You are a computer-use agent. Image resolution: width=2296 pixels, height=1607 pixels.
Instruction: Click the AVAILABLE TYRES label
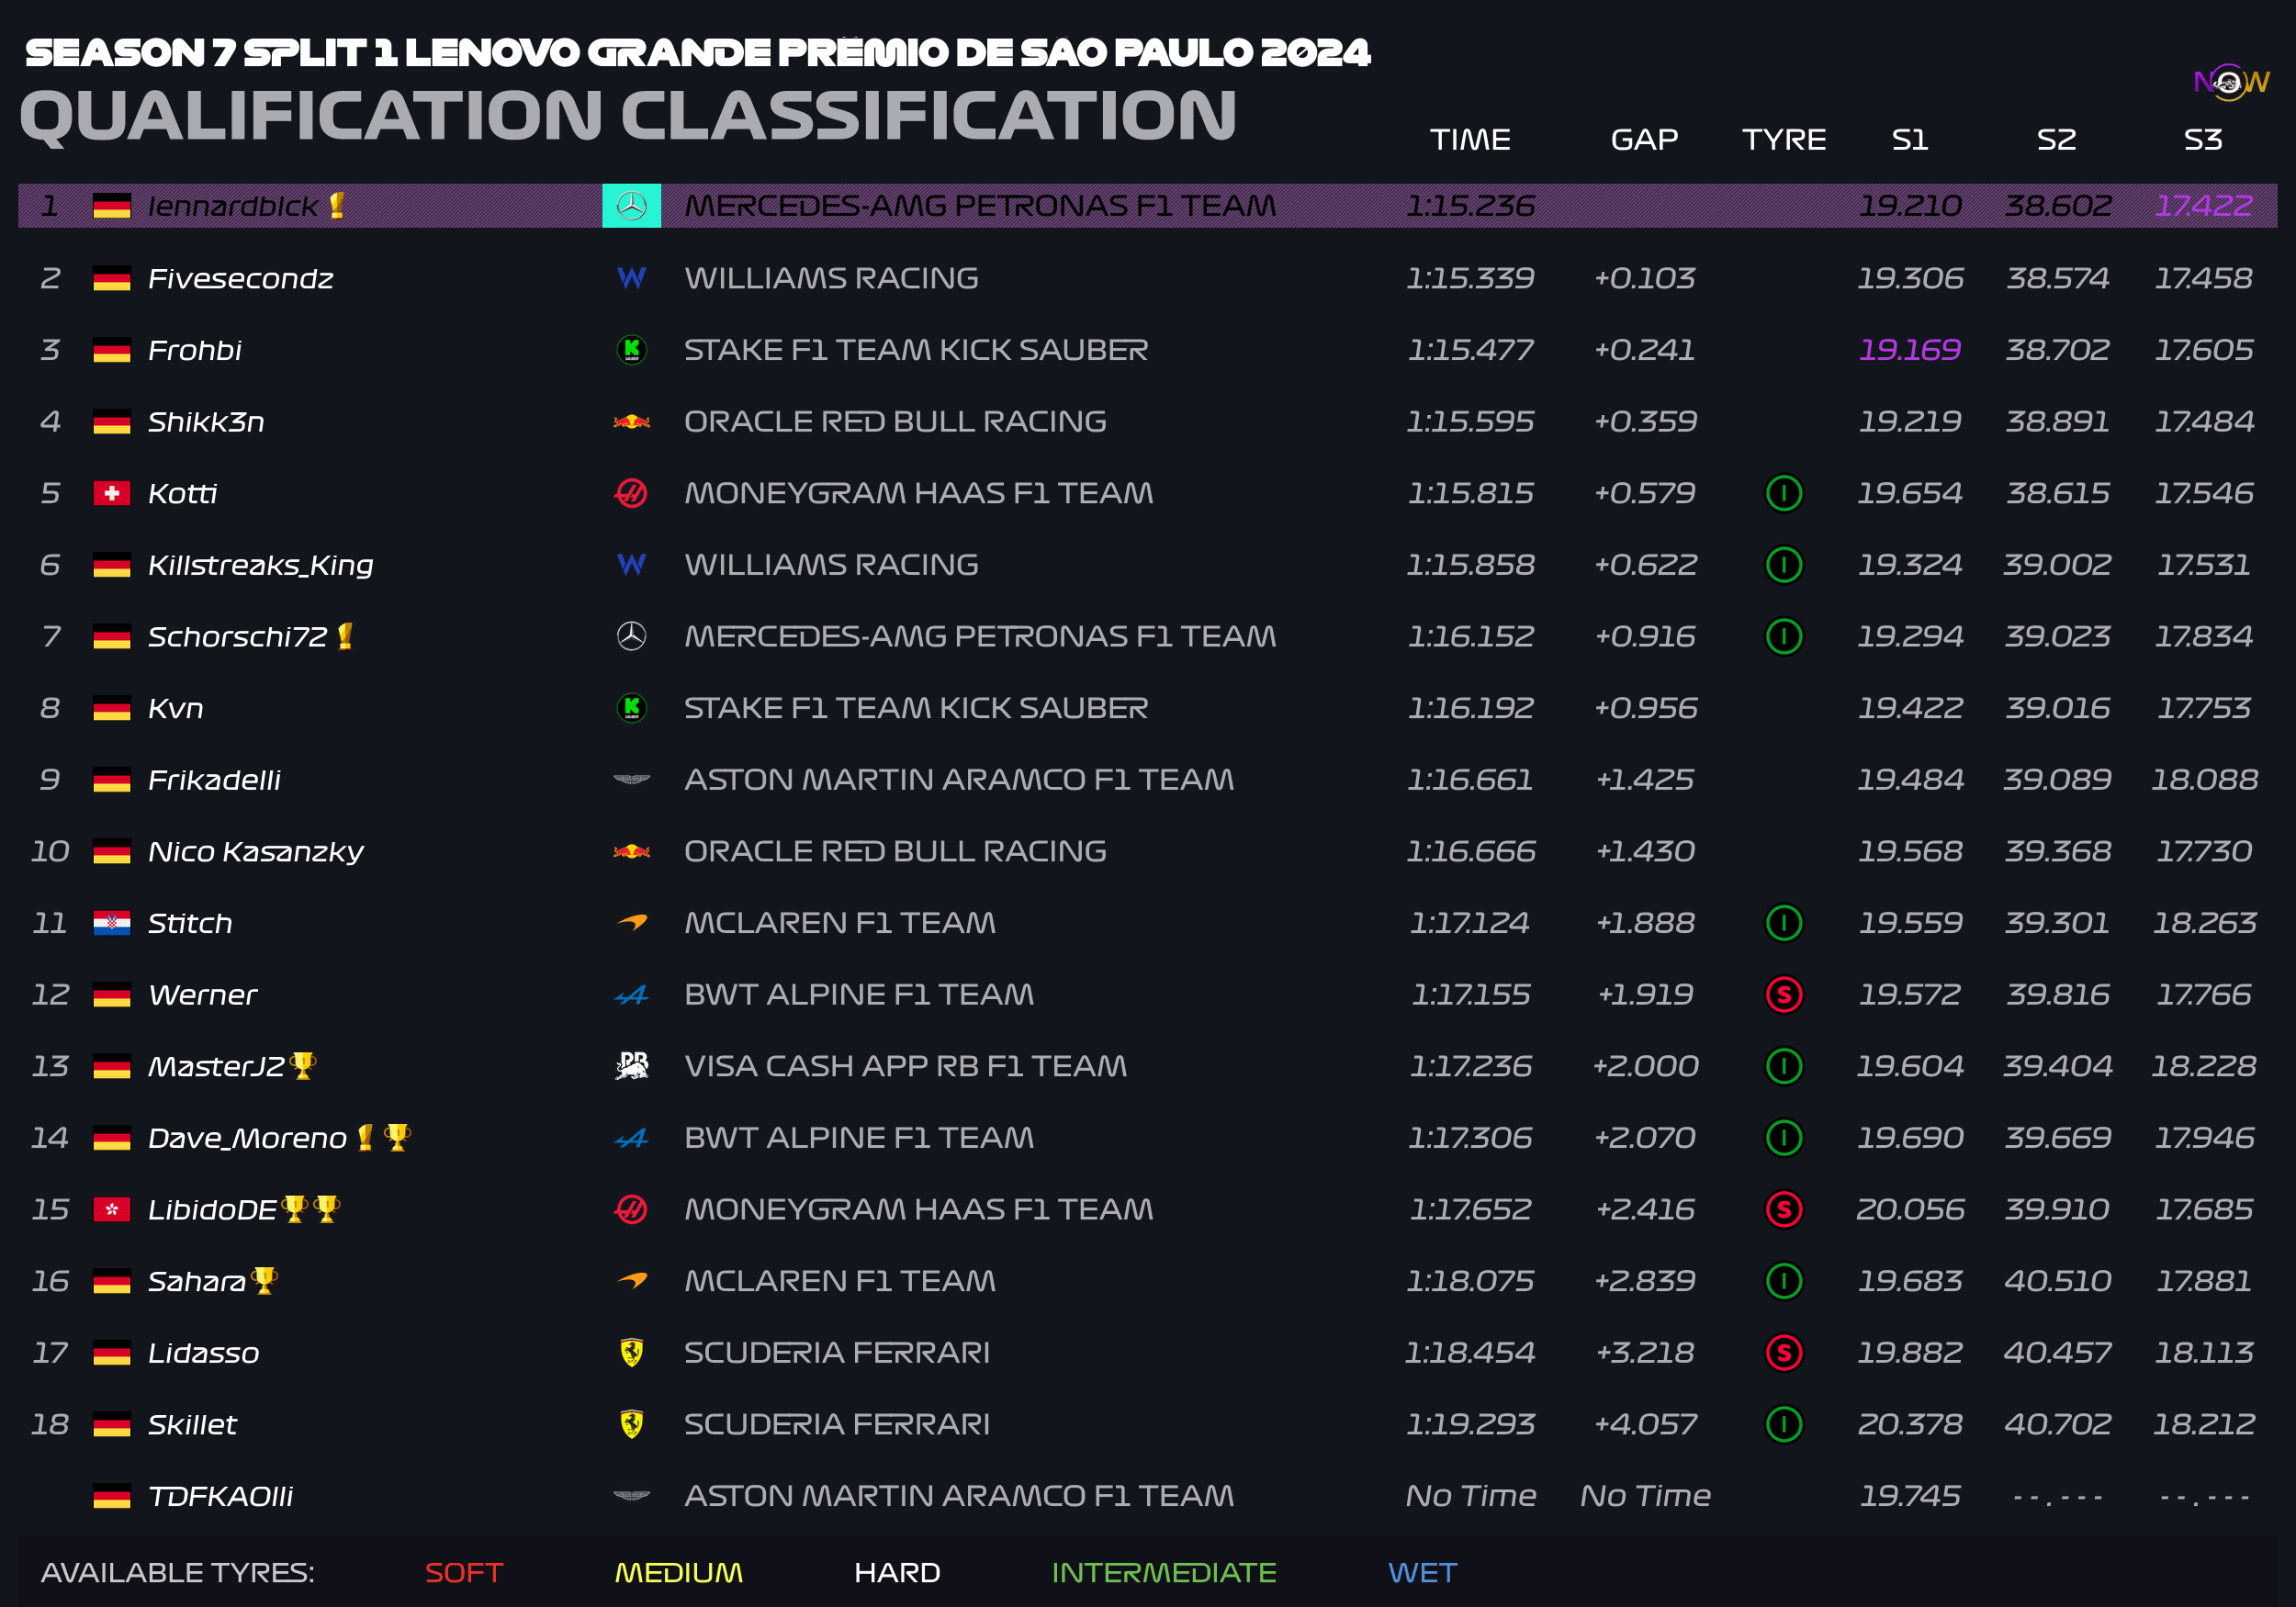177,1572
